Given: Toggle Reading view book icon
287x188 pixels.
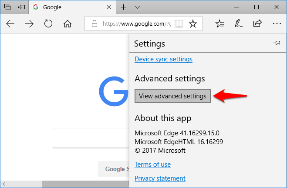Looking at the screenshot, I should pos(179,24).
